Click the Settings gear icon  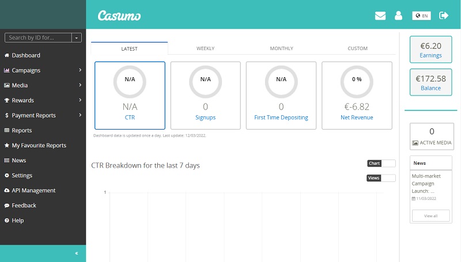coord(7,176)
